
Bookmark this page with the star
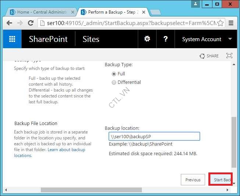point(220,23)
